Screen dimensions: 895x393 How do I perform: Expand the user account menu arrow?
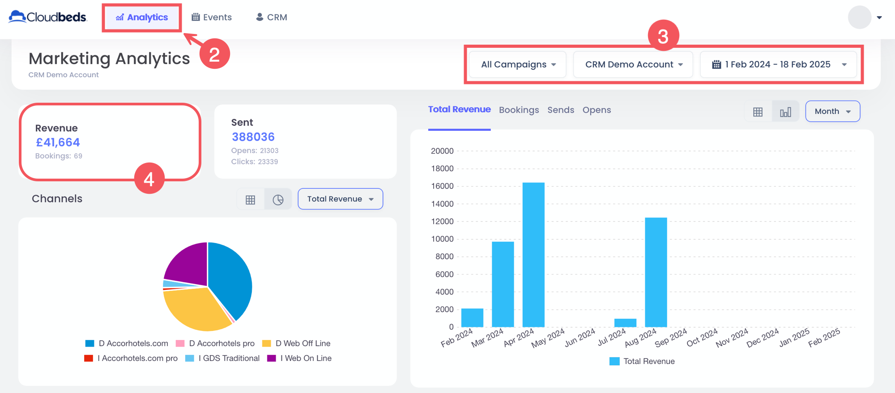[x=879, y=18]
